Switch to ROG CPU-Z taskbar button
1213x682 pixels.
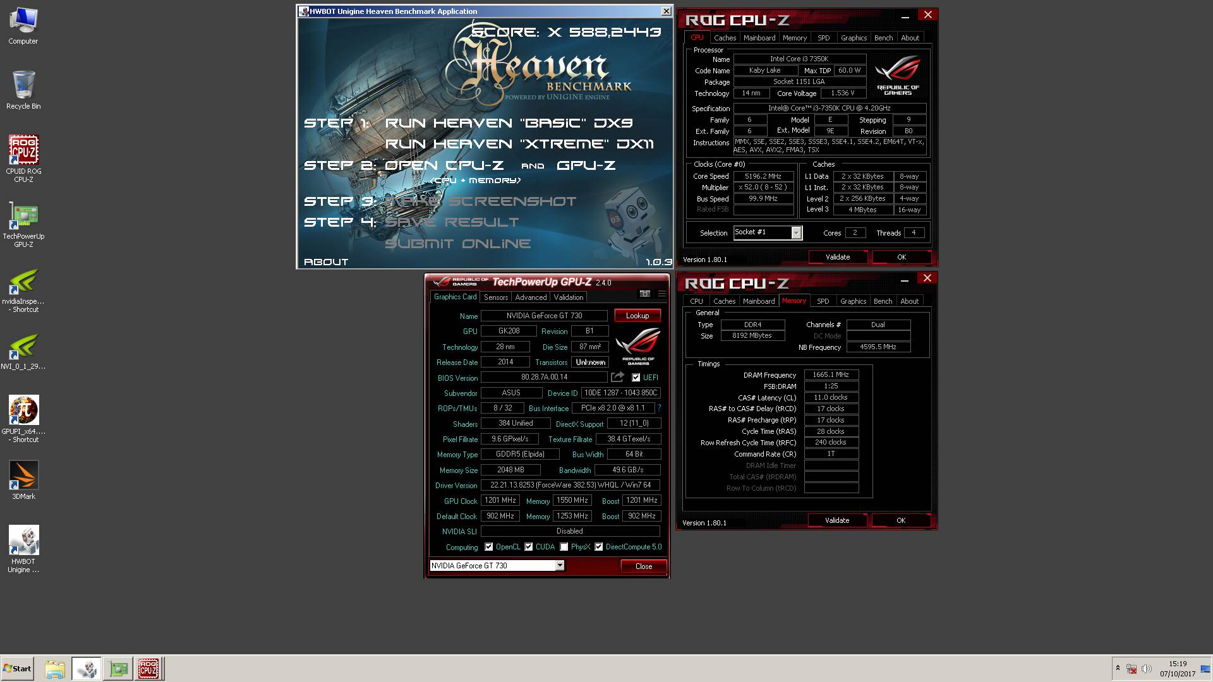tap(148, 669)
